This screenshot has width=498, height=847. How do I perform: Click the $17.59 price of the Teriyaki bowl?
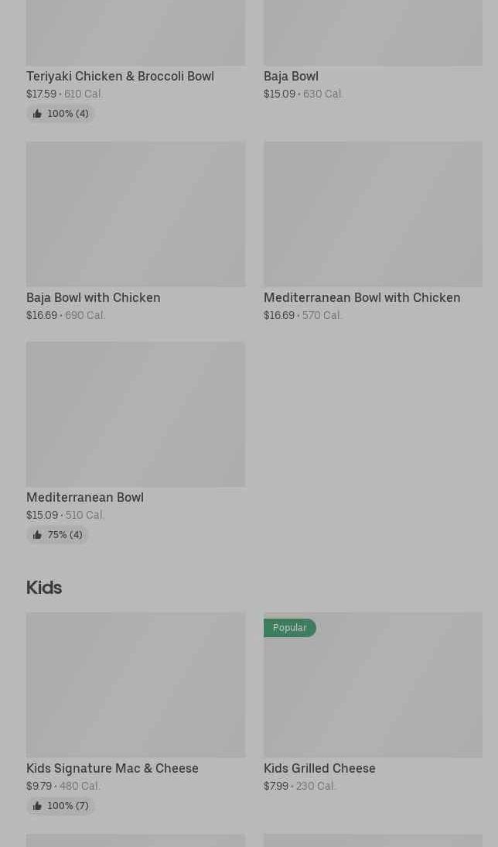(41, 94)
